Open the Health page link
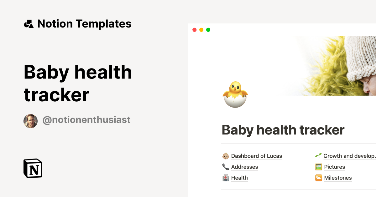Viewport: 376px width, 197px height. click(x=239, y=178)
